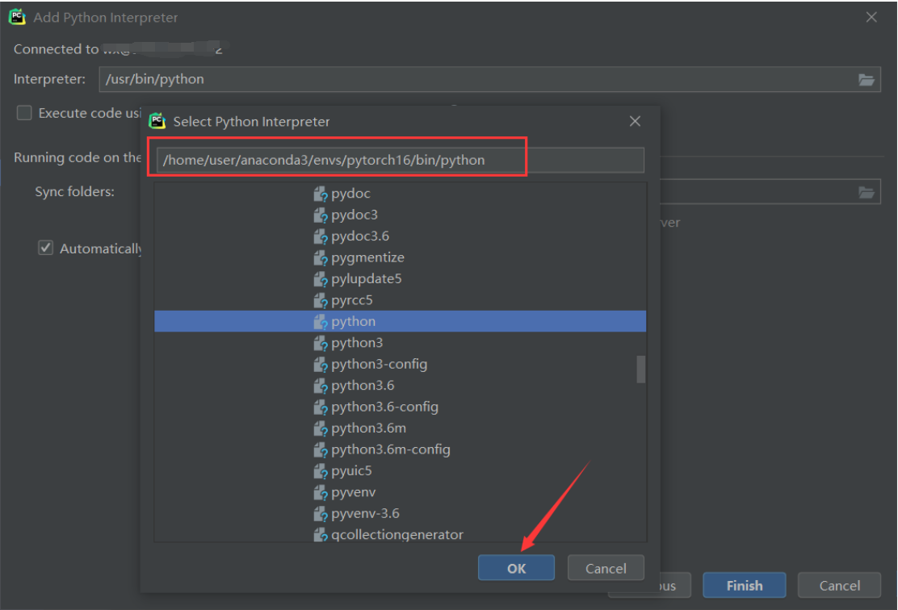Click the path field showing pytorch16/bin/python
Image resolution: width=898 pixels, height=610 pixels.
(401, 161)
